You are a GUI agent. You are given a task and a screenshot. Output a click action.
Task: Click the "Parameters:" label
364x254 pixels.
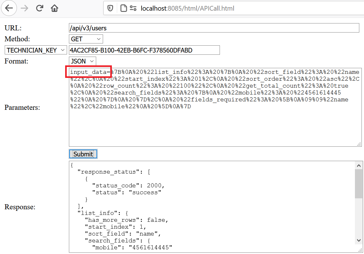[x=22, y=107]
